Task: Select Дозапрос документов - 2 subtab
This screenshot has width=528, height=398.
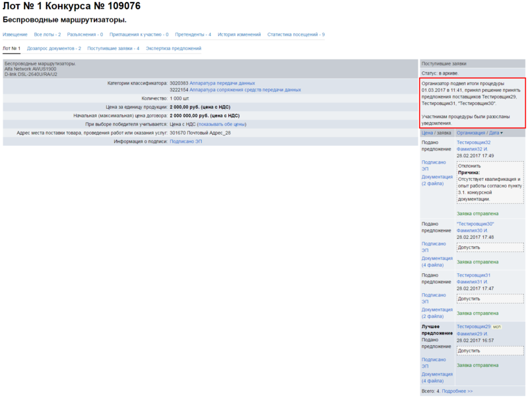Action: 54,48
